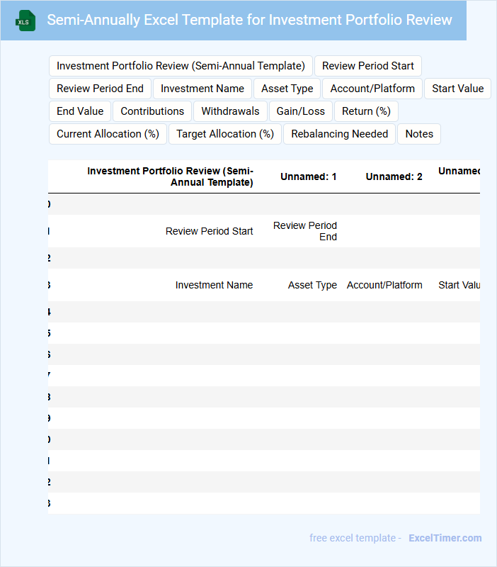Select the 'Rebalancing Needed' tag

340,134
